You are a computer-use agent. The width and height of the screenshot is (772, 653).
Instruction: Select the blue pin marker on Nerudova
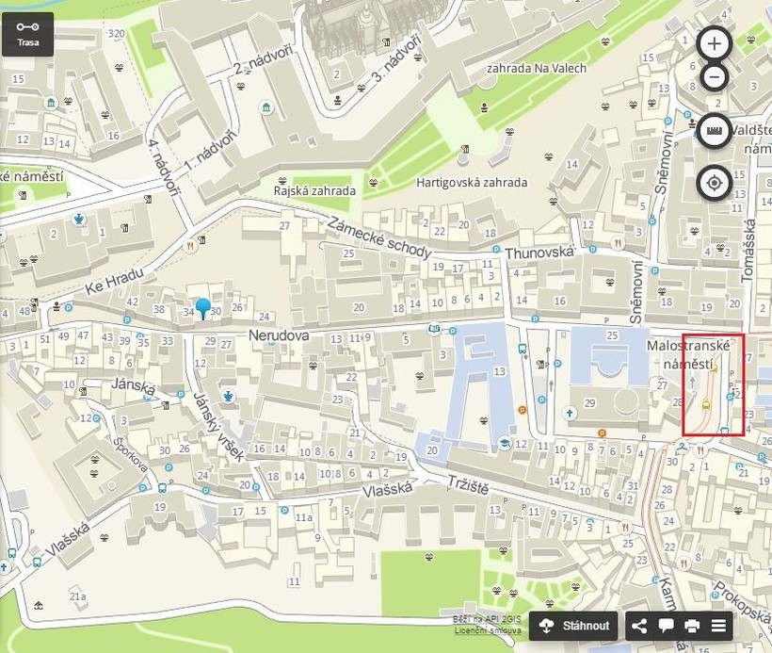pos(202,308)
